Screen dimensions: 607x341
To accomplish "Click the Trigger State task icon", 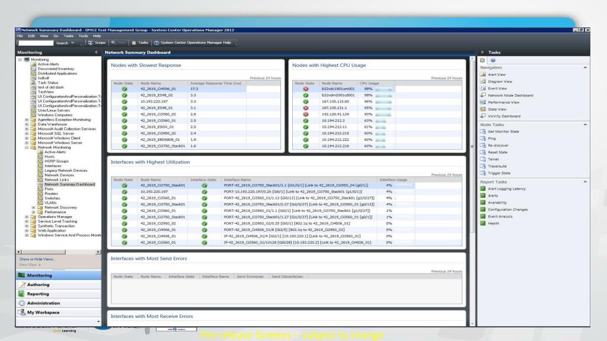I will point(483,173).
